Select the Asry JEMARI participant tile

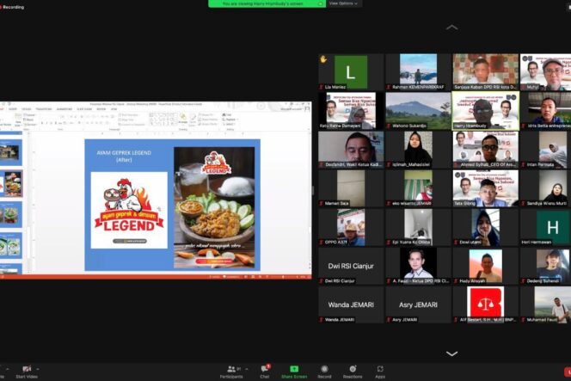click(418, 304)
